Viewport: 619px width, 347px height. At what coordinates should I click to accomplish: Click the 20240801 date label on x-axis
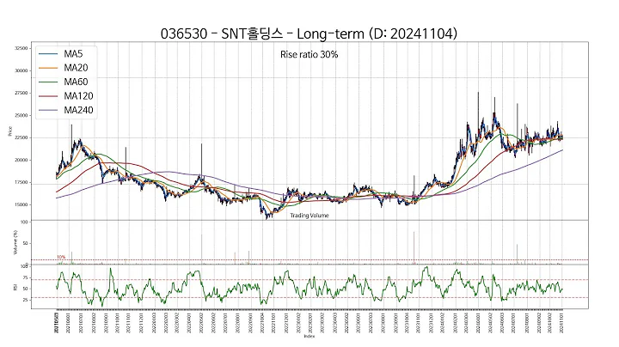point(527,323)
